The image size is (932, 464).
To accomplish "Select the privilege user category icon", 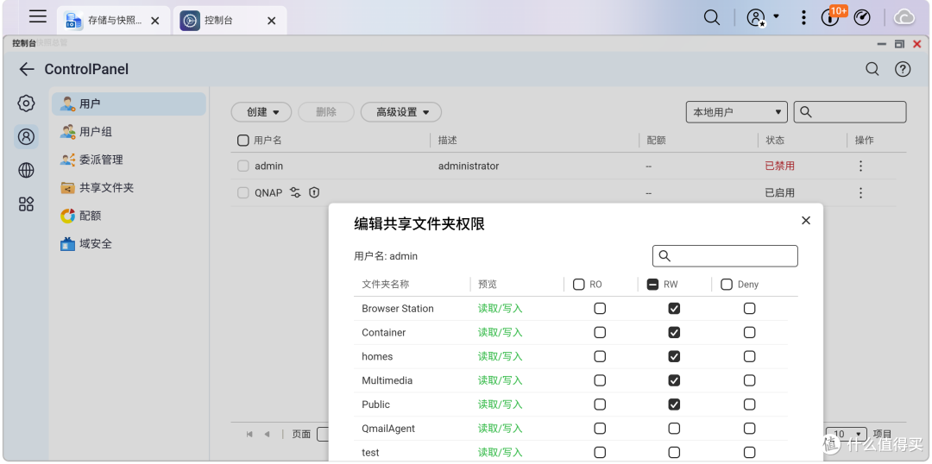I will click(26, 136).
